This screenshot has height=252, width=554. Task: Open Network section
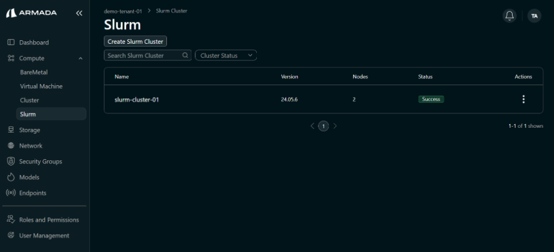31,146
